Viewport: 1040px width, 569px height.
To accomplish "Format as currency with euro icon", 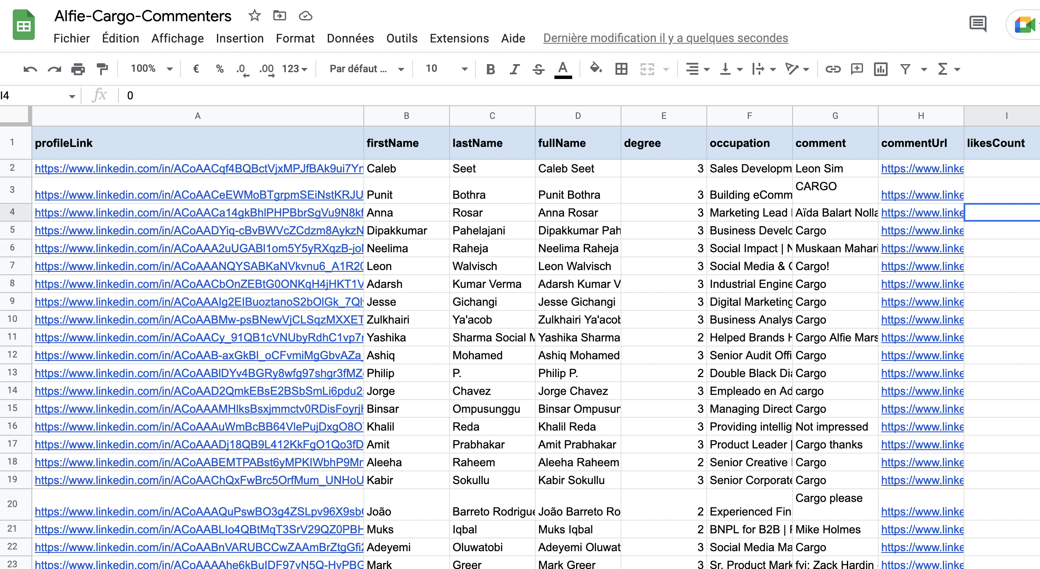I will 196,69.
